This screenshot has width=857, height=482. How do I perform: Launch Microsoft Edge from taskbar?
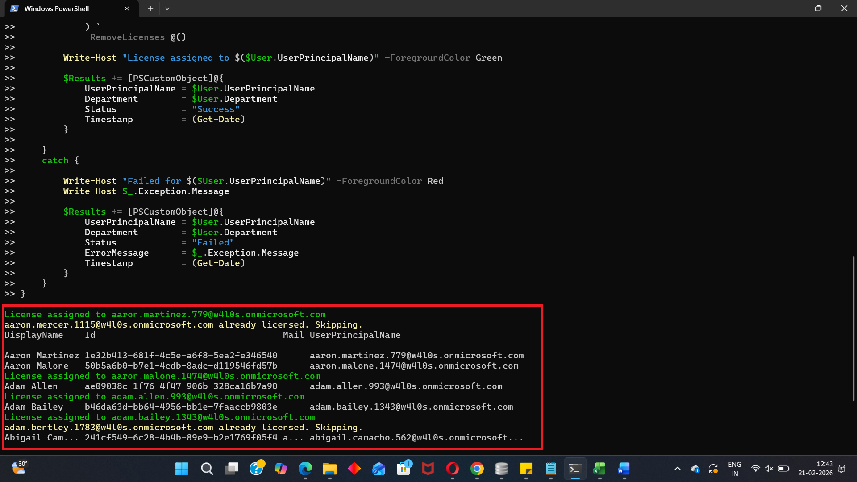click(305, 469)
